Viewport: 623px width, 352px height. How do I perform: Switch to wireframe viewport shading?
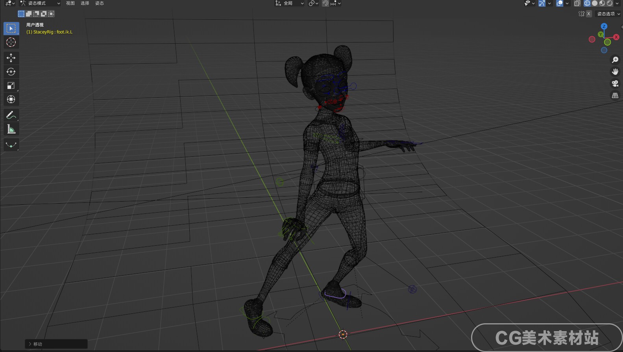pyautogui.click(x=587, y=3)
